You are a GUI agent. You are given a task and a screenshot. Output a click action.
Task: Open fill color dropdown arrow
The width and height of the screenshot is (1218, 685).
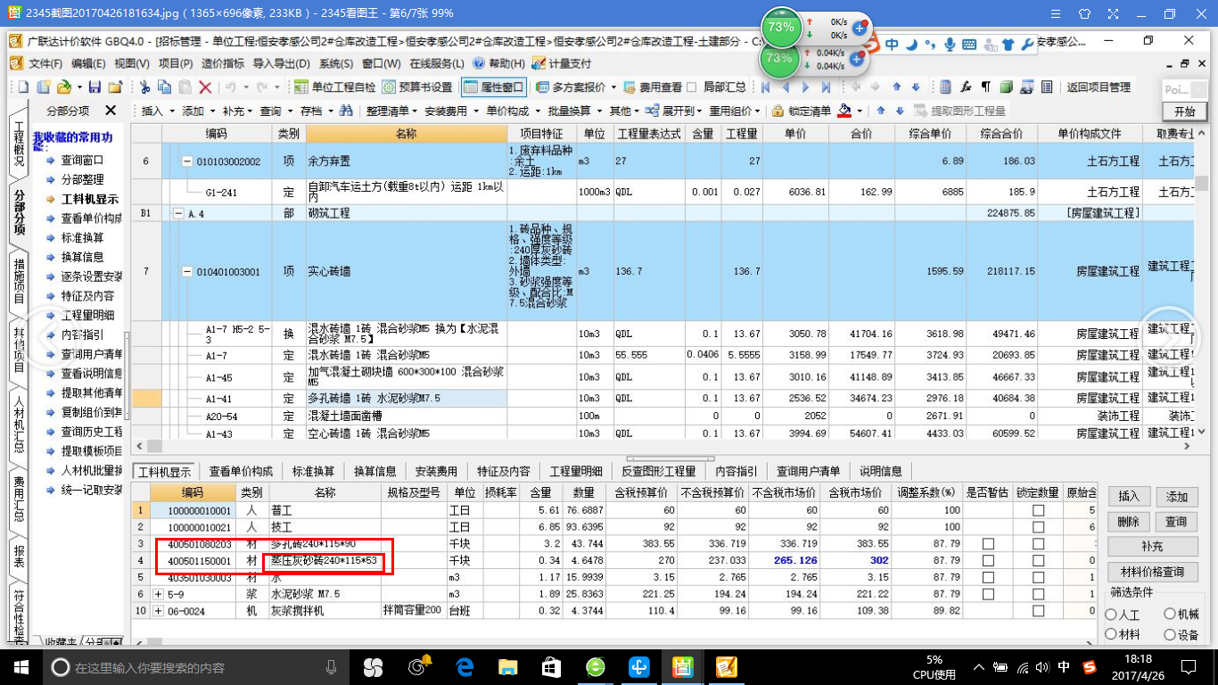(860, 111)
